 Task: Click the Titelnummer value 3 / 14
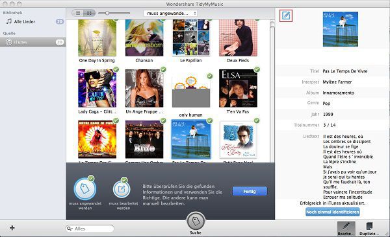(x=330, y=125)
